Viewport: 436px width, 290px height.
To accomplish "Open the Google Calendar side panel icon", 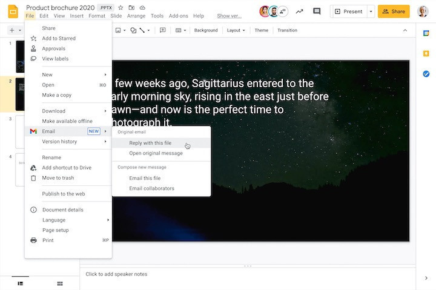I will tap(426, 33).
